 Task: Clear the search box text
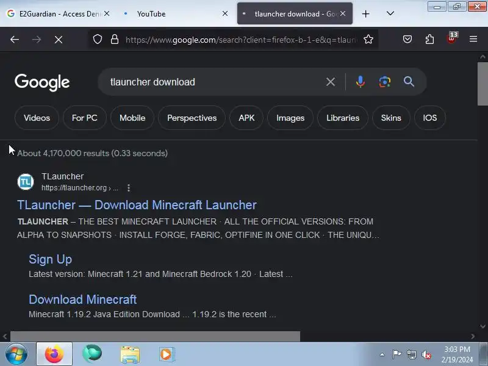331,82
